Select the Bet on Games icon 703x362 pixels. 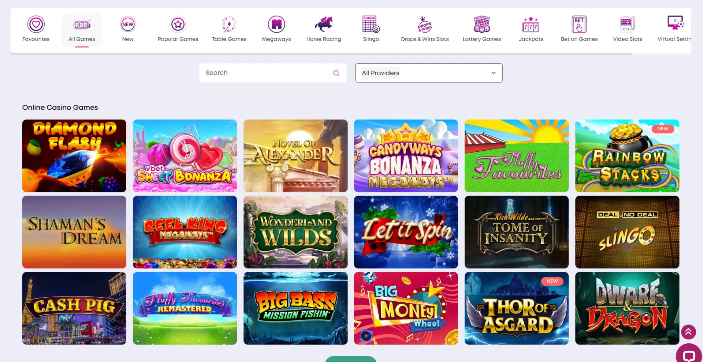click(579, 24)
